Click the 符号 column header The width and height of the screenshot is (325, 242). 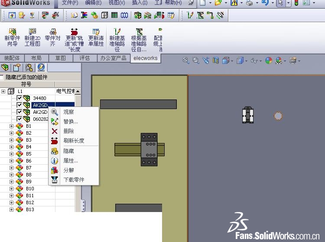click(27, 84)
